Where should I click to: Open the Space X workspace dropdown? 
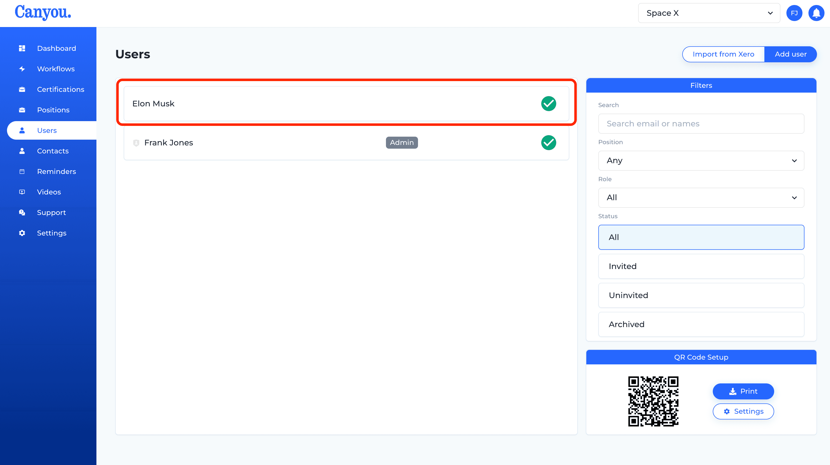tap(709, 13)
